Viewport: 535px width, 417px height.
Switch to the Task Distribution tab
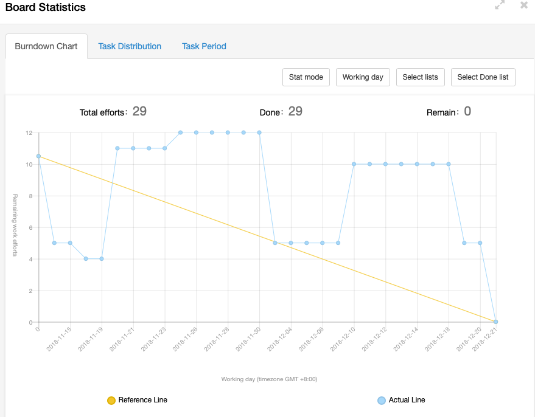[130, 46]
